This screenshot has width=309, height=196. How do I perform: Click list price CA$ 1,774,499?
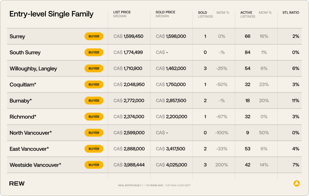point(128,53)
